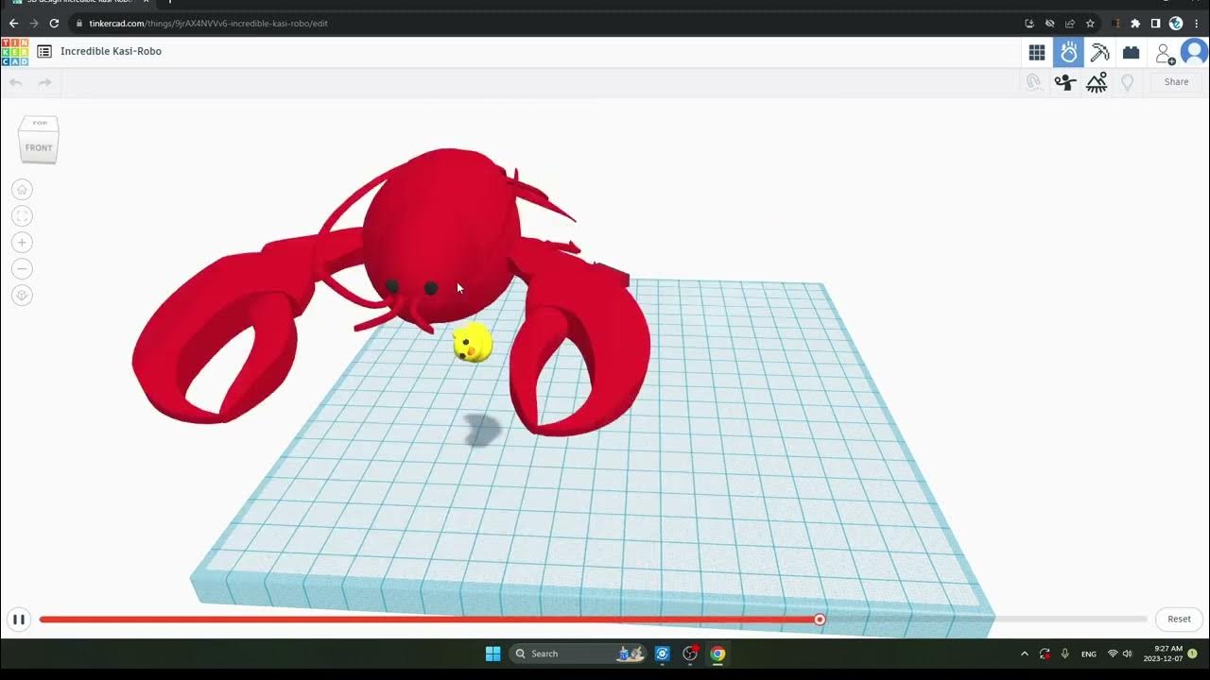Reset camera to home view
Viewport: 1210px width, 680px height.
22,190
